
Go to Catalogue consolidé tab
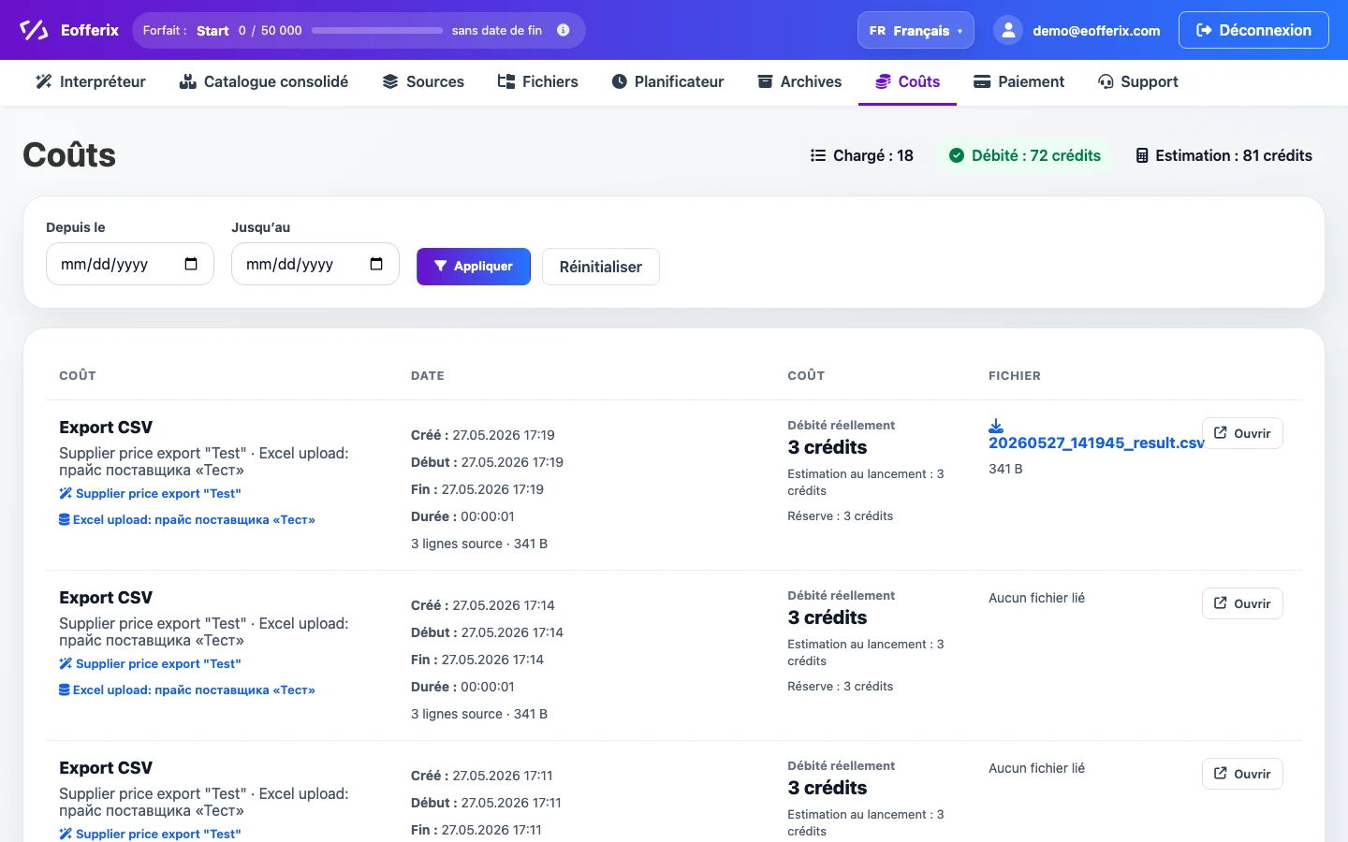[264, 81]
